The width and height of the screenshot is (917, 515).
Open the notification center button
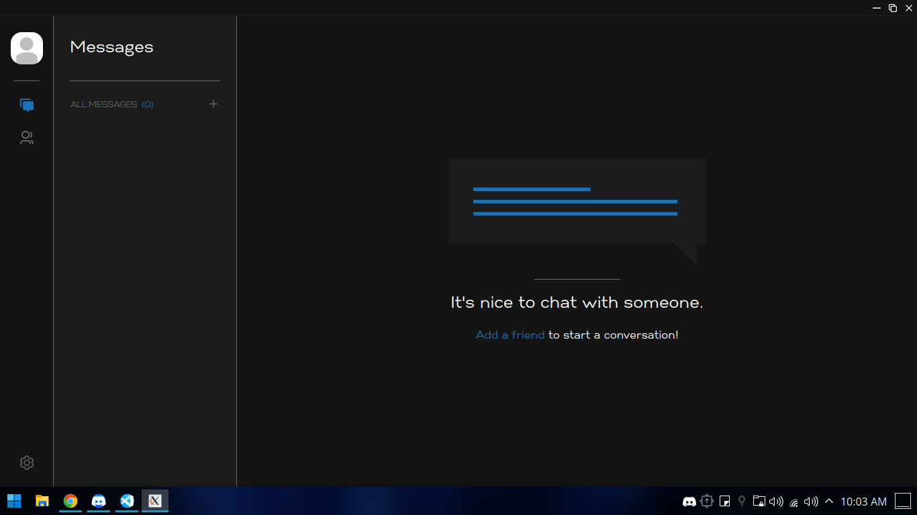[902, 501]
